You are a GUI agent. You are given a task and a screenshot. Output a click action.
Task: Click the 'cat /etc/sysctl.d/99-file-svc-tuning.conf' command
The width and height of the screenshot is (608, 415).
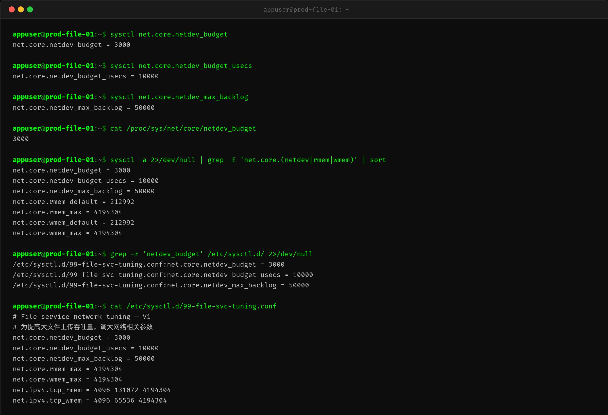click(193, 306)
